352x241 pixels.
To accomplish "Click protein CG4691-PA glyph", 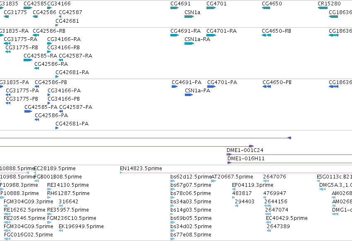I will (175, 87).
